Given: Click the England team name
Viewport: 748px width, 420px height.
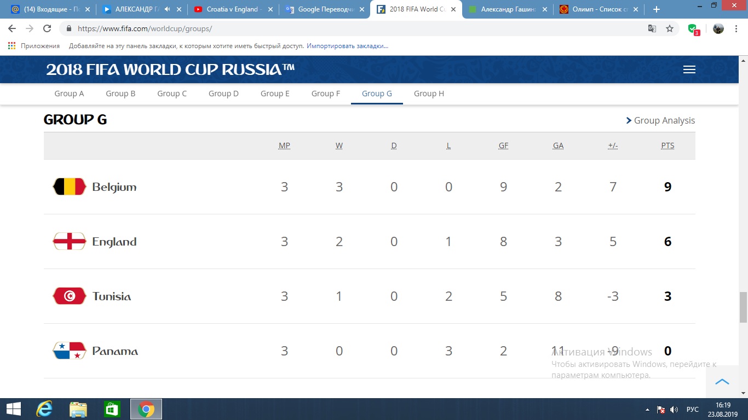Looking at the screenshot, I should (x=114, y=242).
